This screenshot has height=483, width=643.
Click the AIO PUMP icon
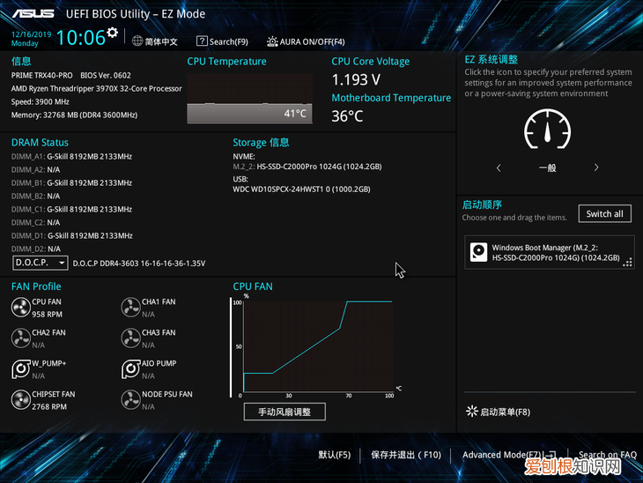[130, 368]
